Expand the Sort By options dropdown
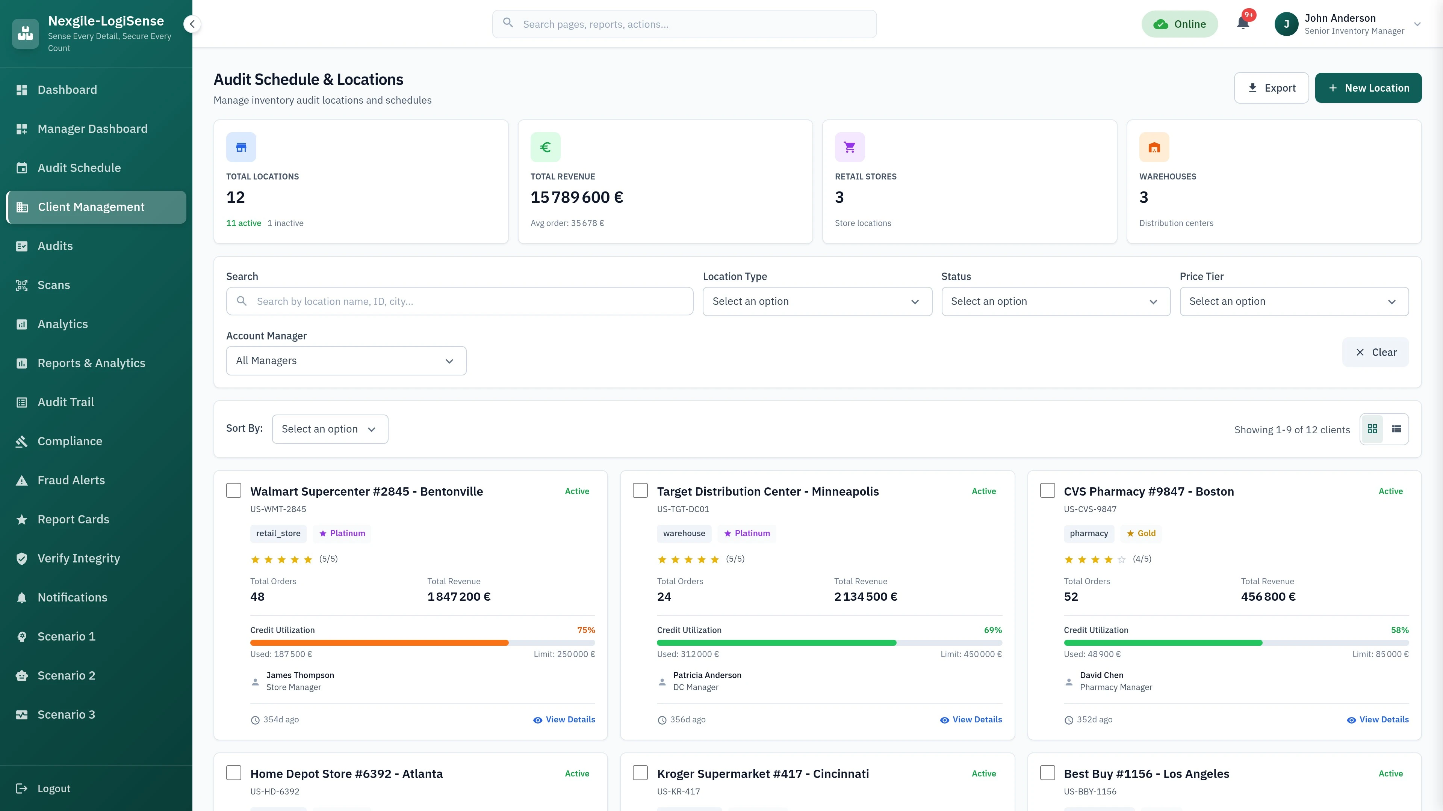This screenshot has width=1443, height=811. click(x=330, y=429)
